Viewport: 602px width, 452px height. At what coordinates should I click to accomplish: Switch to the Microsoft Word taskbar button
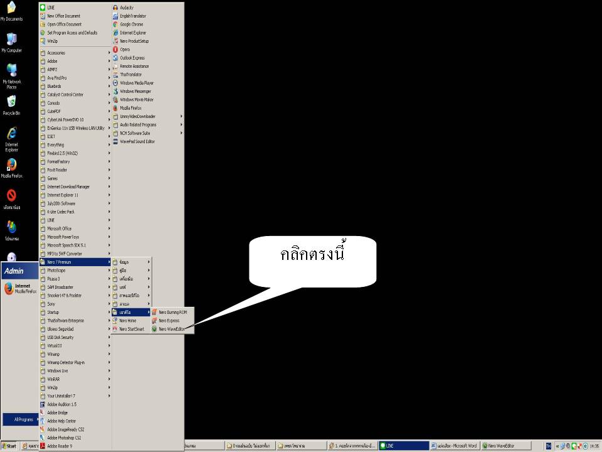pyautogui.click(x=454, y=446)
